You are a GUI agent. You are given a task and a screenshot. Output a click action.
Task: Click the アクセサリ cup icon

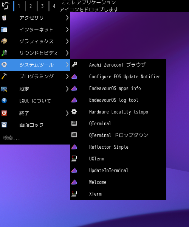pyautogui.click(x=4, y=18)
